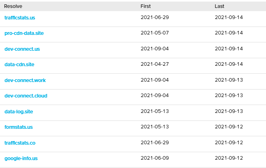Click the data-log.site domain
This screenshot has width=266, height=168.
click(19, 111)
